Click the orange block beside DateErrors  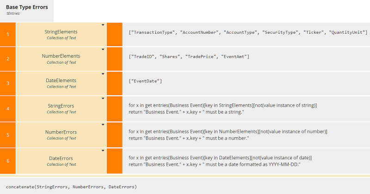coord(114,161)
